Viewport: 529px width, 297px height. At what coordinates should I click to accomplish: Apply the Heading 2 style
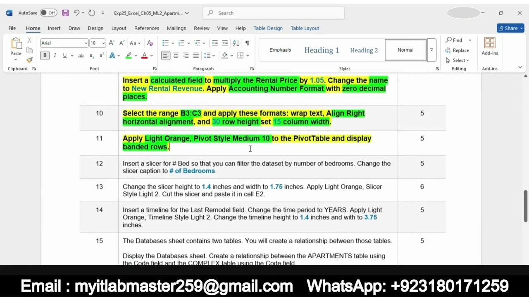[364, 50]
